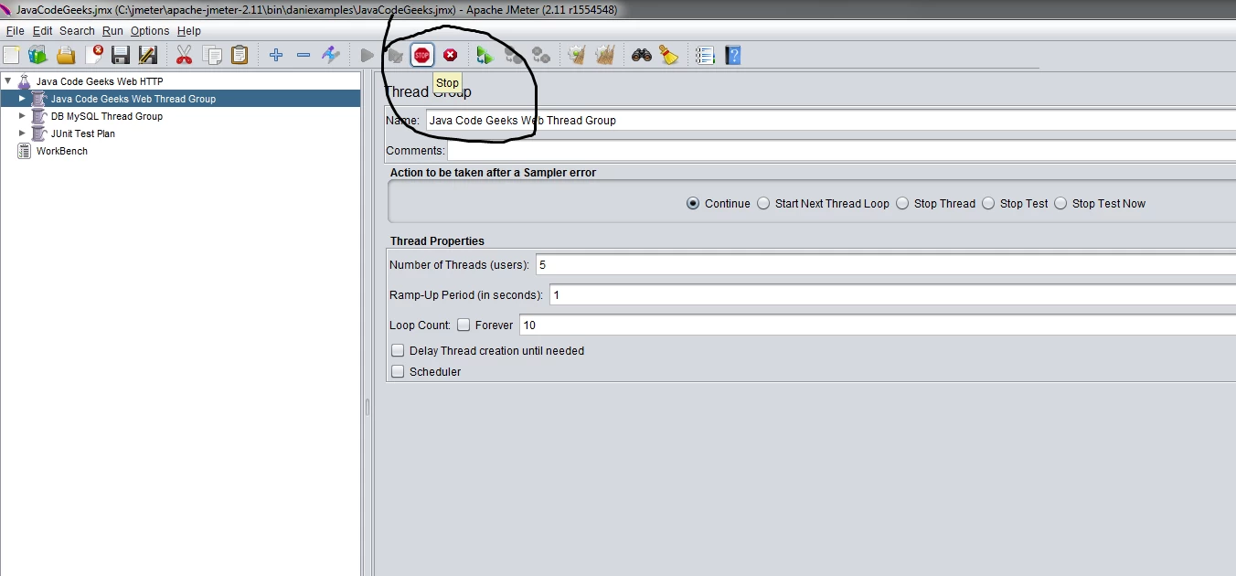
Task: Save test plan as
Action: point(148,55)
